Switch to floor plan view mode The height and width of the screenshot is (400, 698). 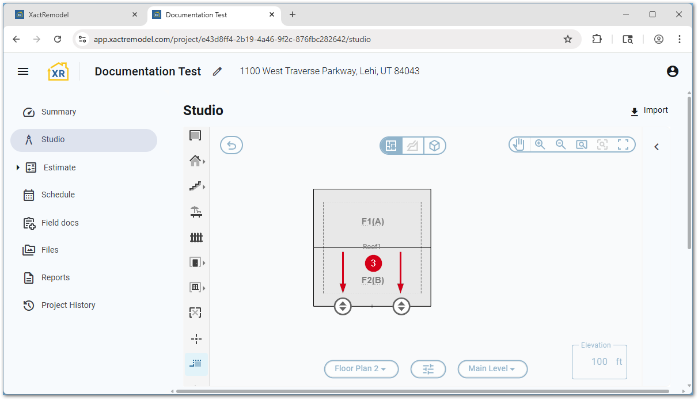[392, 146]
